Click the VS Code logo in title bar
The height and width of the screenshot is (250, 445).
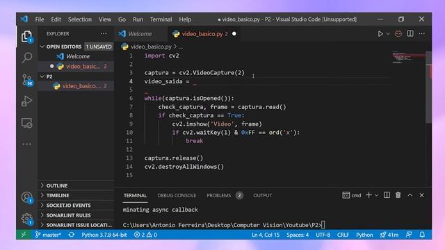[x=24, y=19]
